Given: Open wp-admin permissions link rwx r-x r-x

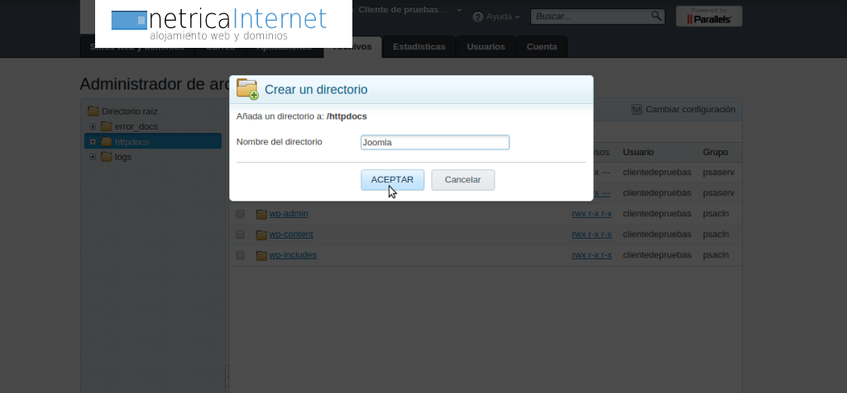Looking at the screenshot, I should (x=591, y=214).
